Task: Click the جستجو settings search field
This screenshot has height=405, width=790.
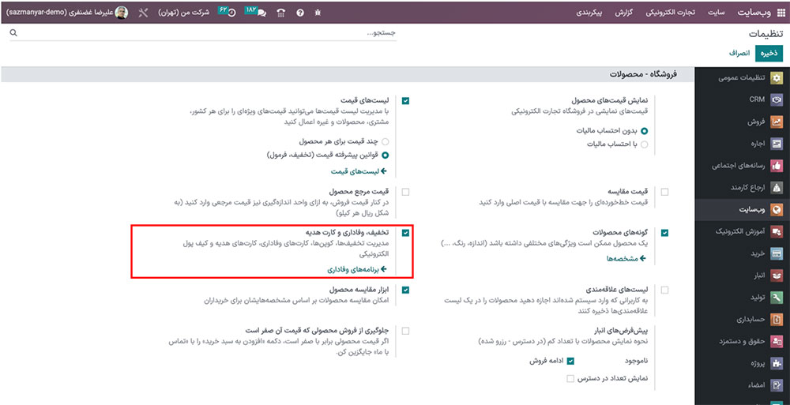Action: (203, 32)
